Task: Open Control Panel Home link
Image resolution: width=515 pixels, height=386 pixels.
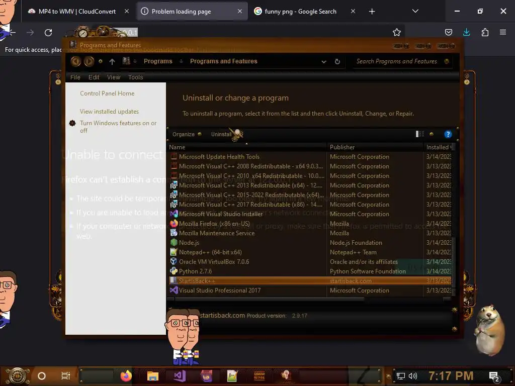Action: point(107,93)
